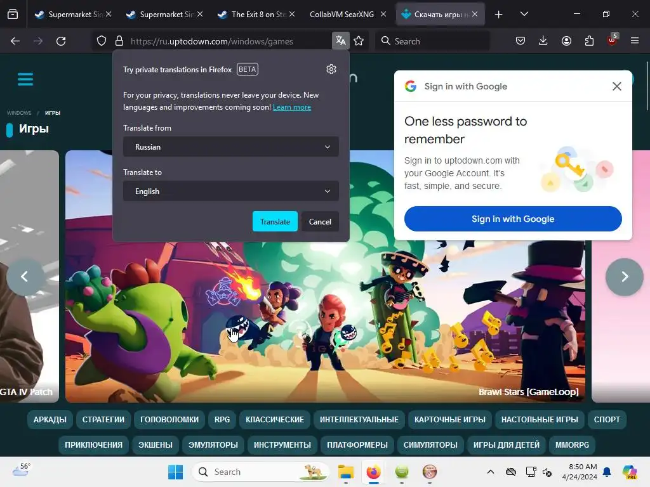Open translation settings gear
The width and height of the screenshot is (650, 487).
(331, 69)
